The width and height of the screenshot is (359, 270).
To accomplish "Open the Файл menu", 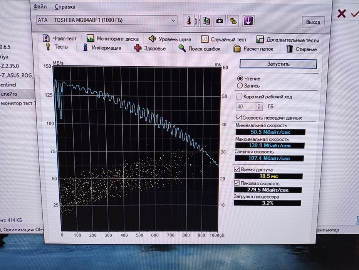I will point(40,7).
